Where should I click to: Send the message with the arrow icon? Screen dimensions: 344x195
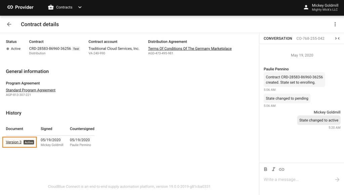pyautogui.click(x=337, y=180)
